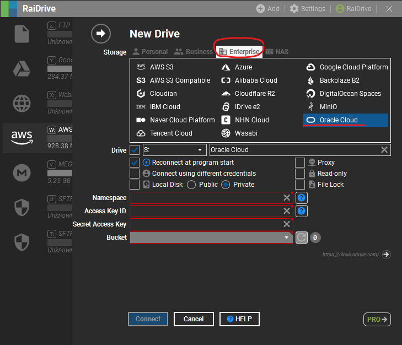Switch to the NAS storage tab
Screen dimensions: 402x345
click(x=277, y=52)
